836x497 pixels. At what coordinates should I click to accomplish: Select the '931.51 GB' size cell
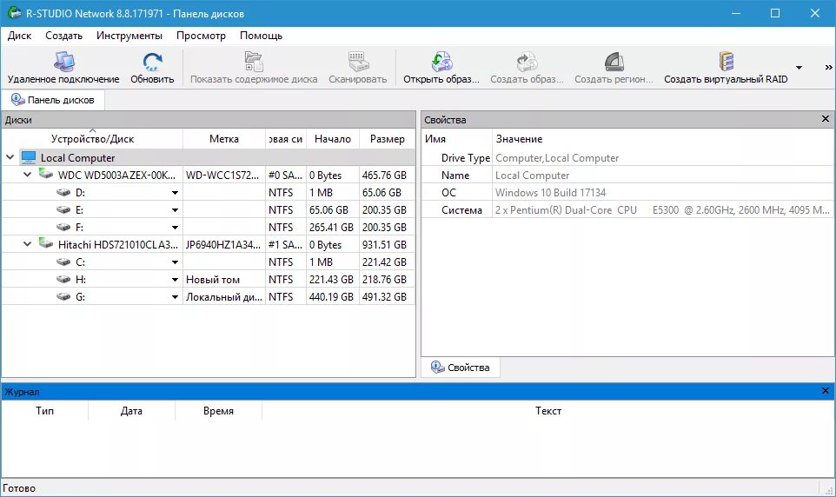click(387, 245)
